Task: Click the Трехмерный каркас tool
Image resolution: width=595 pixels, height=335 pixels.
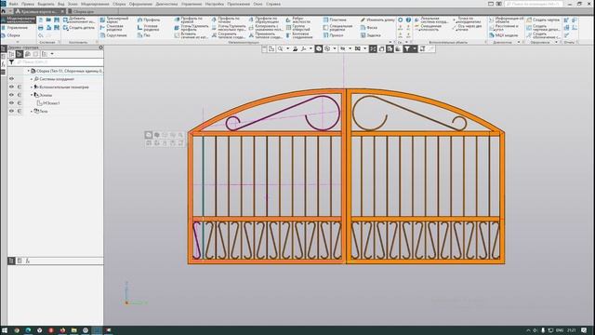Action: pos(113,20)
